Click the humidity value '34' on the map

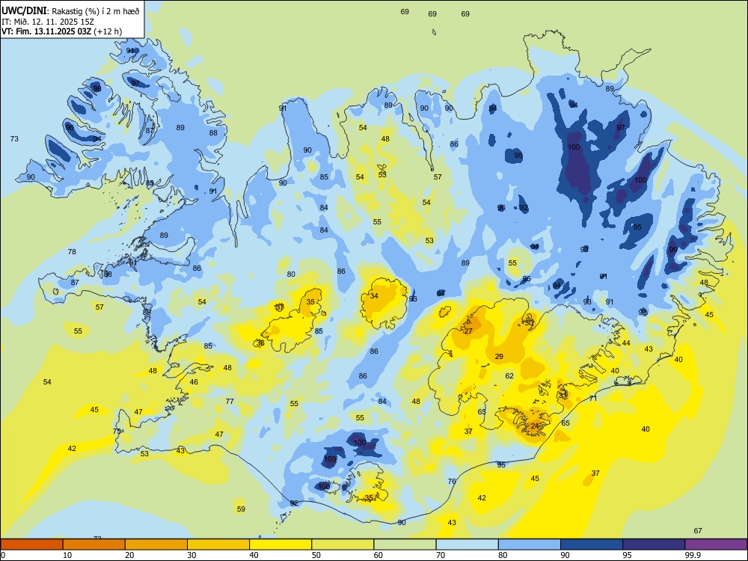374,295
